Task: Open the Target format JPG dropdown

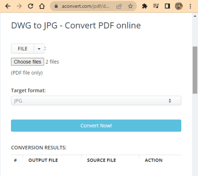Action: point(96,101)
